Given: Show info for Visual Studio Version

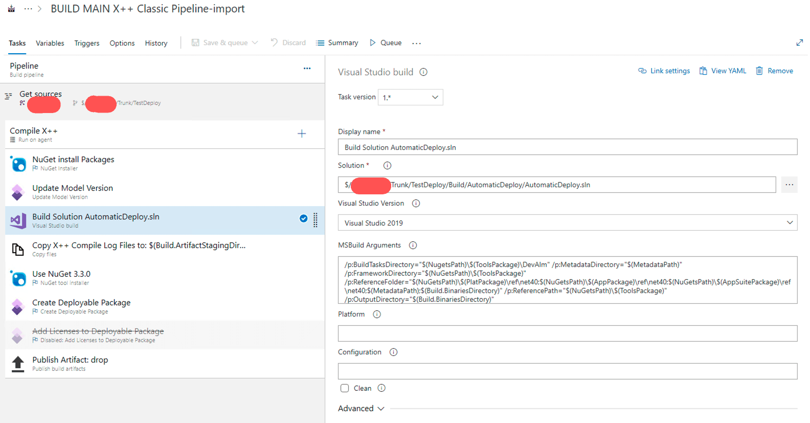Looking at the screenshot, I should [416, 203].
